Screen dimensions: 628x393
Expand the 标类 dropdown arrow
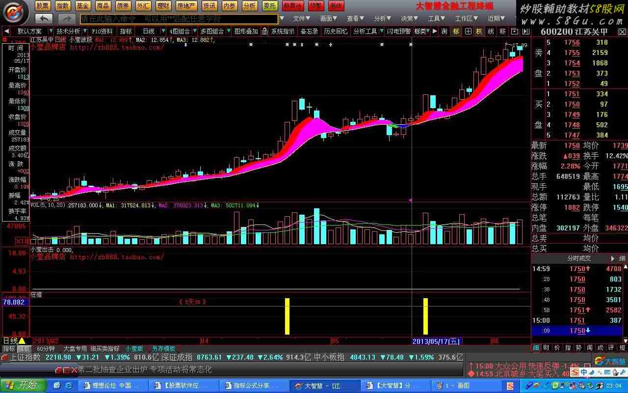(x=428, y=31)
